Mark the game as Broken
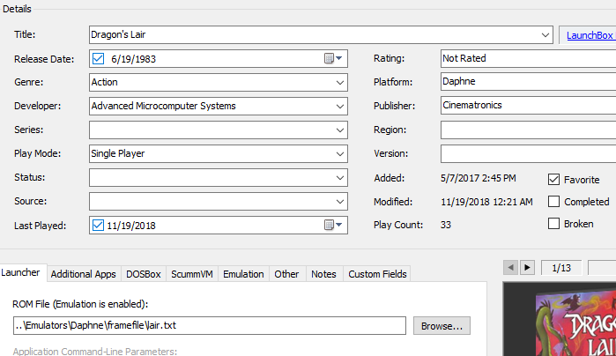The width and height of the screenshot is (616, 356). 553,224
